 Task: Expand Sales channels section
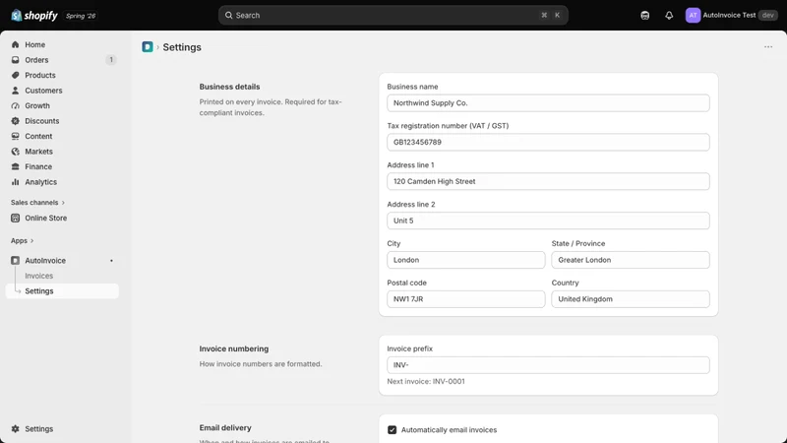click(x=37, y=203)
